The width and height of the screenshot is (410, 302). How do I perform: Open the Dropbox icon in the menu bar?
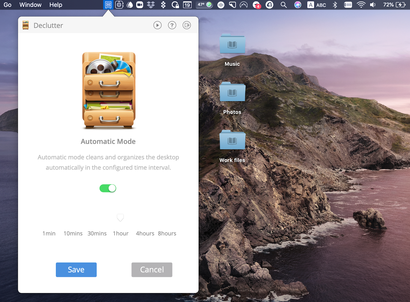pos(151,5)
